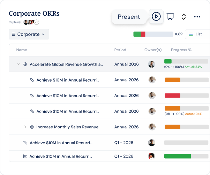Click the objective target icon for Accelerate Global Revenue
210x175 pixels.
click(x=25, y=64)
